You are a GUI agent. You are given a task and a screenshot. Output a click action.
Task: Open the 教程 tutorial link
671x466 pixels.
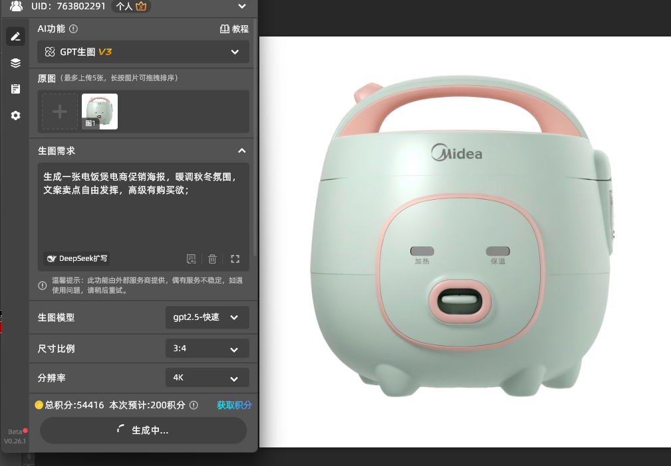click(x=234, y=29)
